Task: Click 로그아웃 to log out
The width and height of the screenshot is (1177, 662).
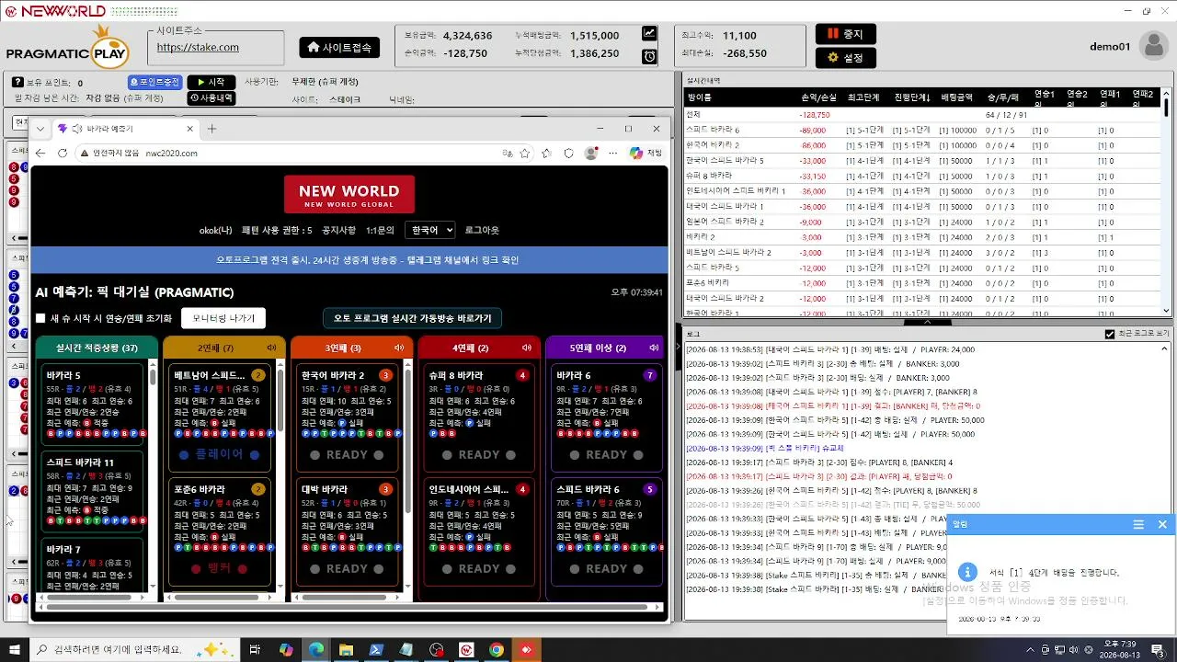Action: (482, 230)
